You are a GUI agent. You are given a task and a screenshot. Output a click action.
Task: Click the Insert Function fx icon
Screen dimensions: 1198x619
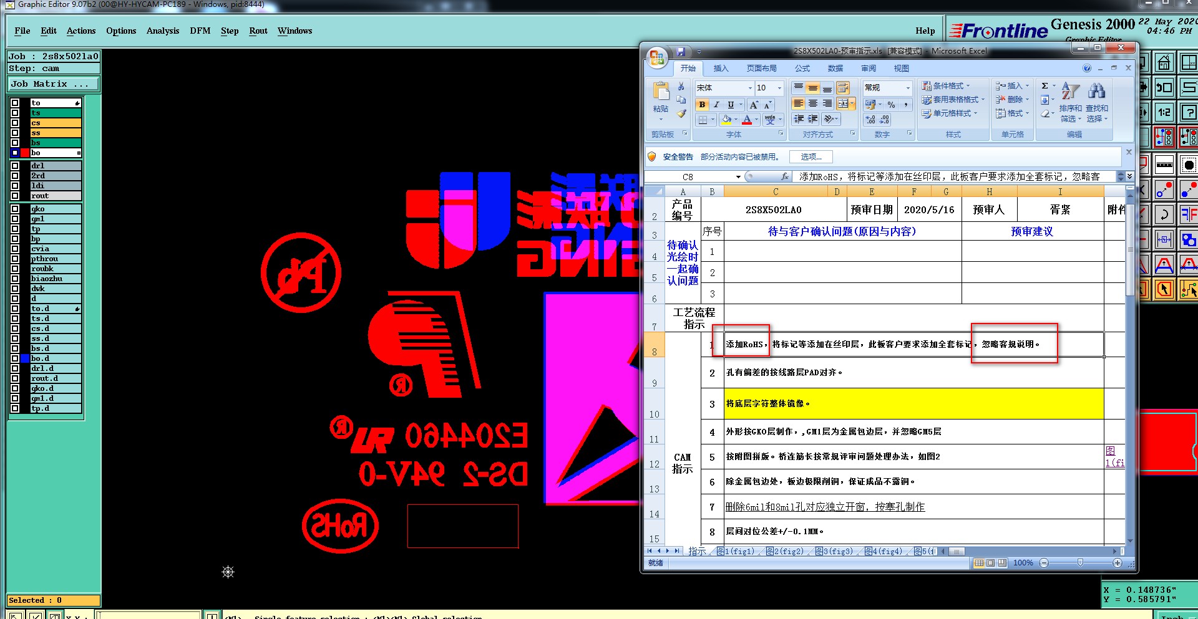click(x=785, y=177)
